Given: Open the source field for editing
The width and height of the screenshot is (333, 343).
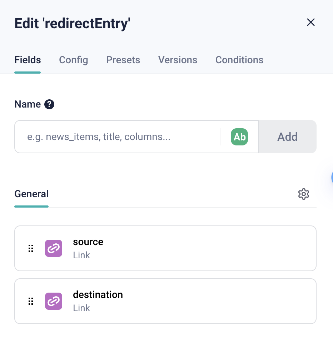Looking at the screenshot, I should tap(165, 248).
